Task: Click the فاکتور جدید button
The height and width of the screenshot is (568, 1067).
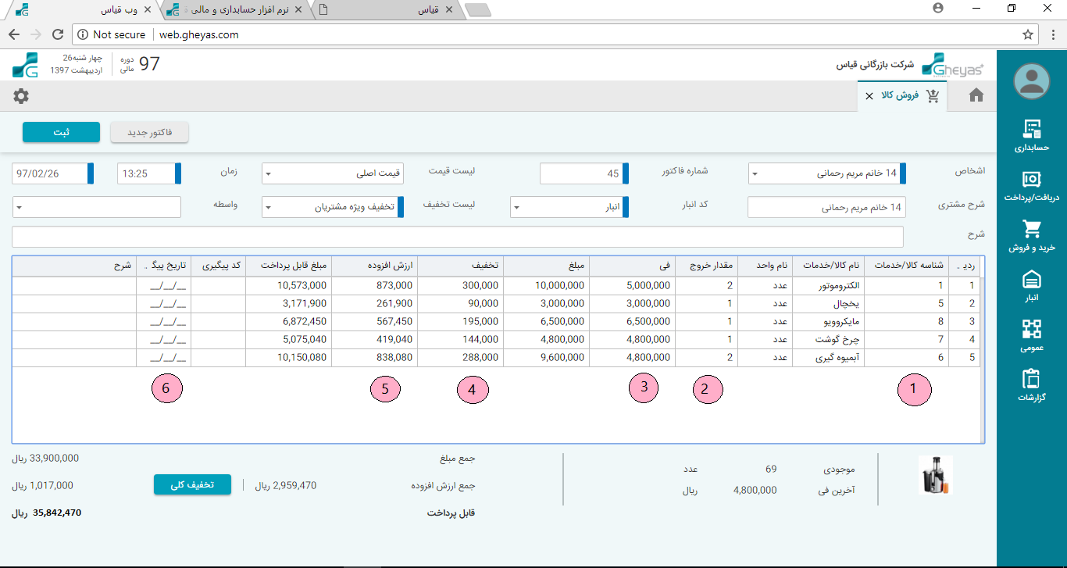Action: coord(149,133)
